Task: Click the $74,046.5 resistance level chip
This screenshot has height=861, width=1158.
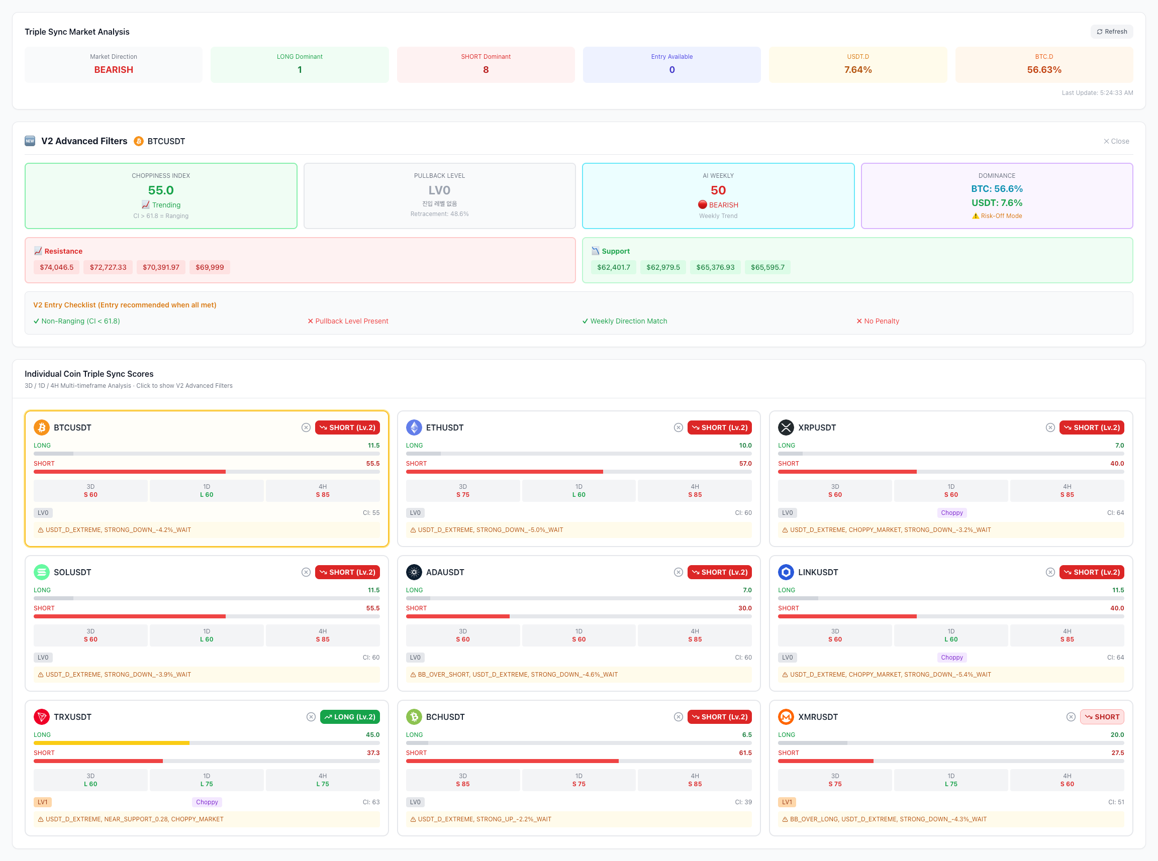Action: coord(56,267)
